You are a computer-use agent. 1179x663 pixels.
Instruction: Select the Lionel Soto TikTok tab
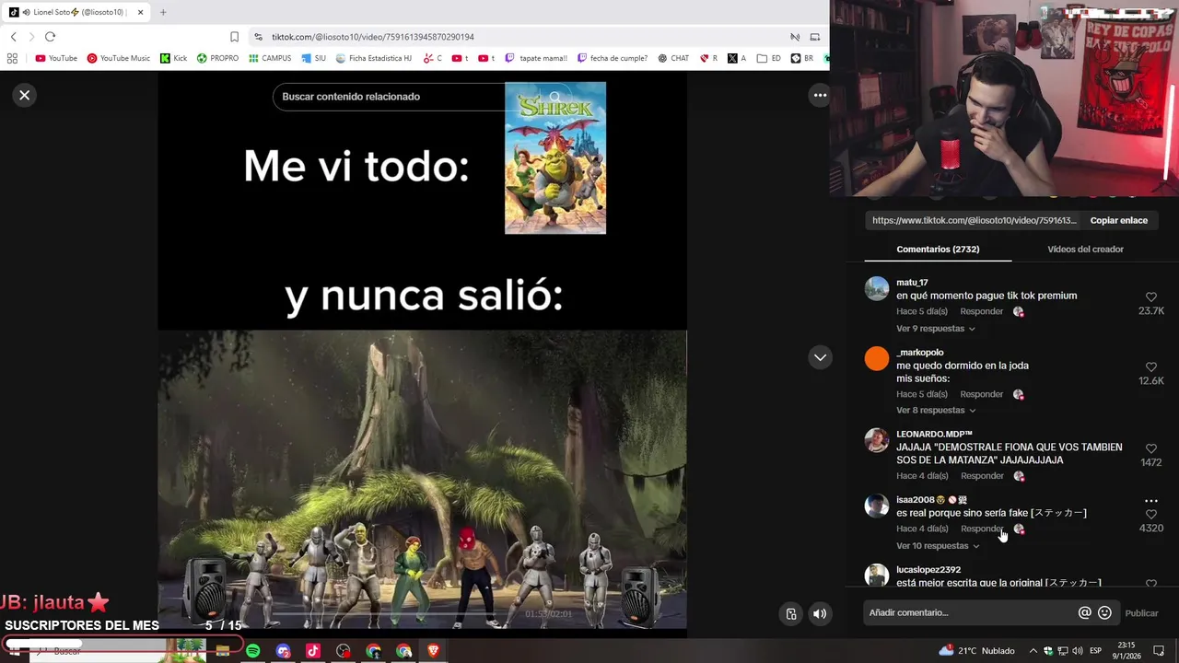(x=76, y=12)
